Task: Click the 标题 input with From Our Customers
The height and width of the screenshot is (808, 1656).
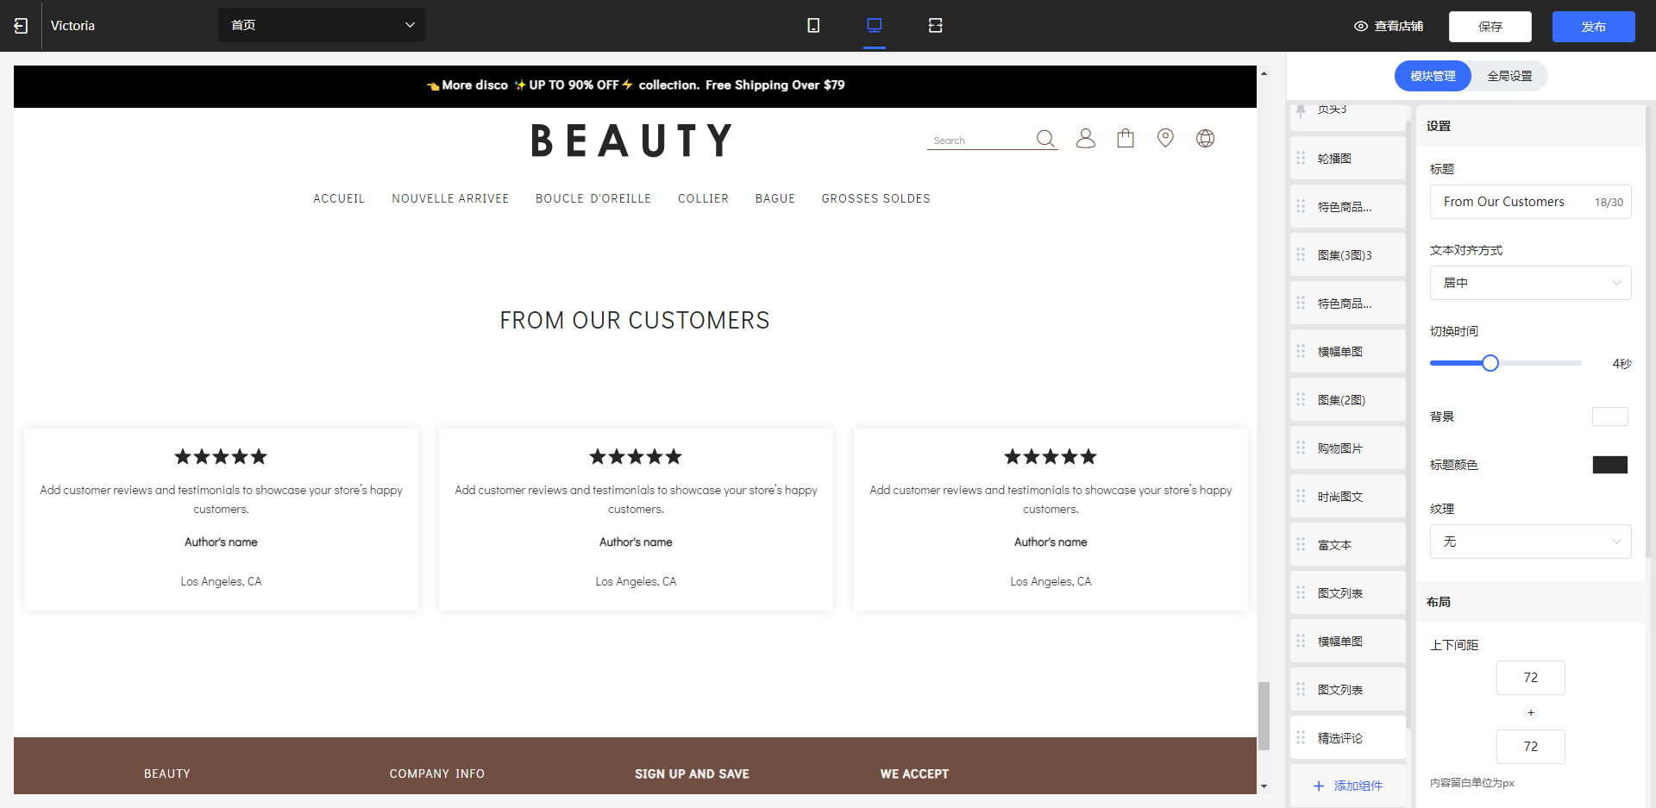Action: click(1530, 202)
